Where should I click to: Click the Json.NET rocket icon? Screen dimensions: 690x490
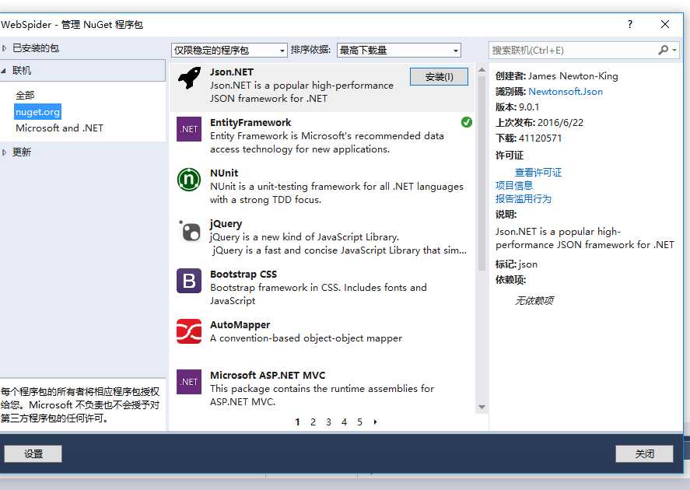[x=189, y=79]
